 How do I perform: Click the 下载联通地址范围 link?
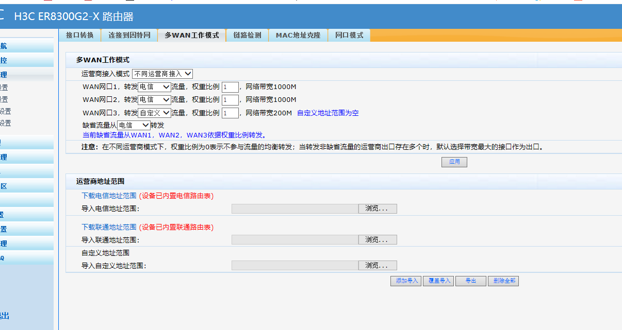coord(109,227)
